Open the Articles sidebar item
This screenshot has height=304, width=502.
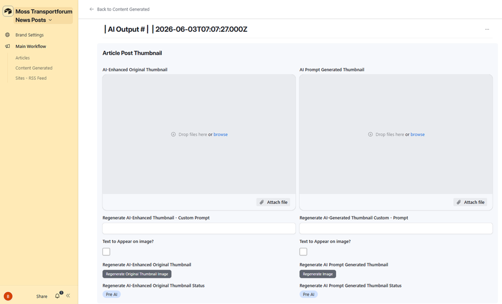pyautogui.click(x=23, y=58)
